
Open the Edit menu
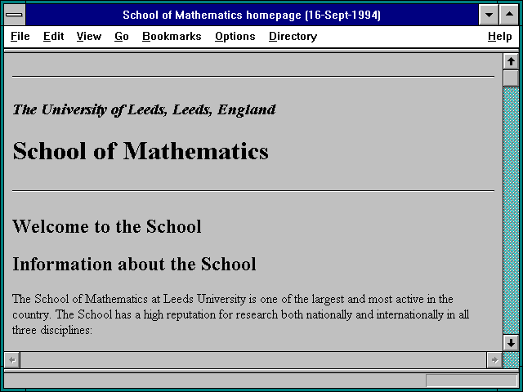53,36
